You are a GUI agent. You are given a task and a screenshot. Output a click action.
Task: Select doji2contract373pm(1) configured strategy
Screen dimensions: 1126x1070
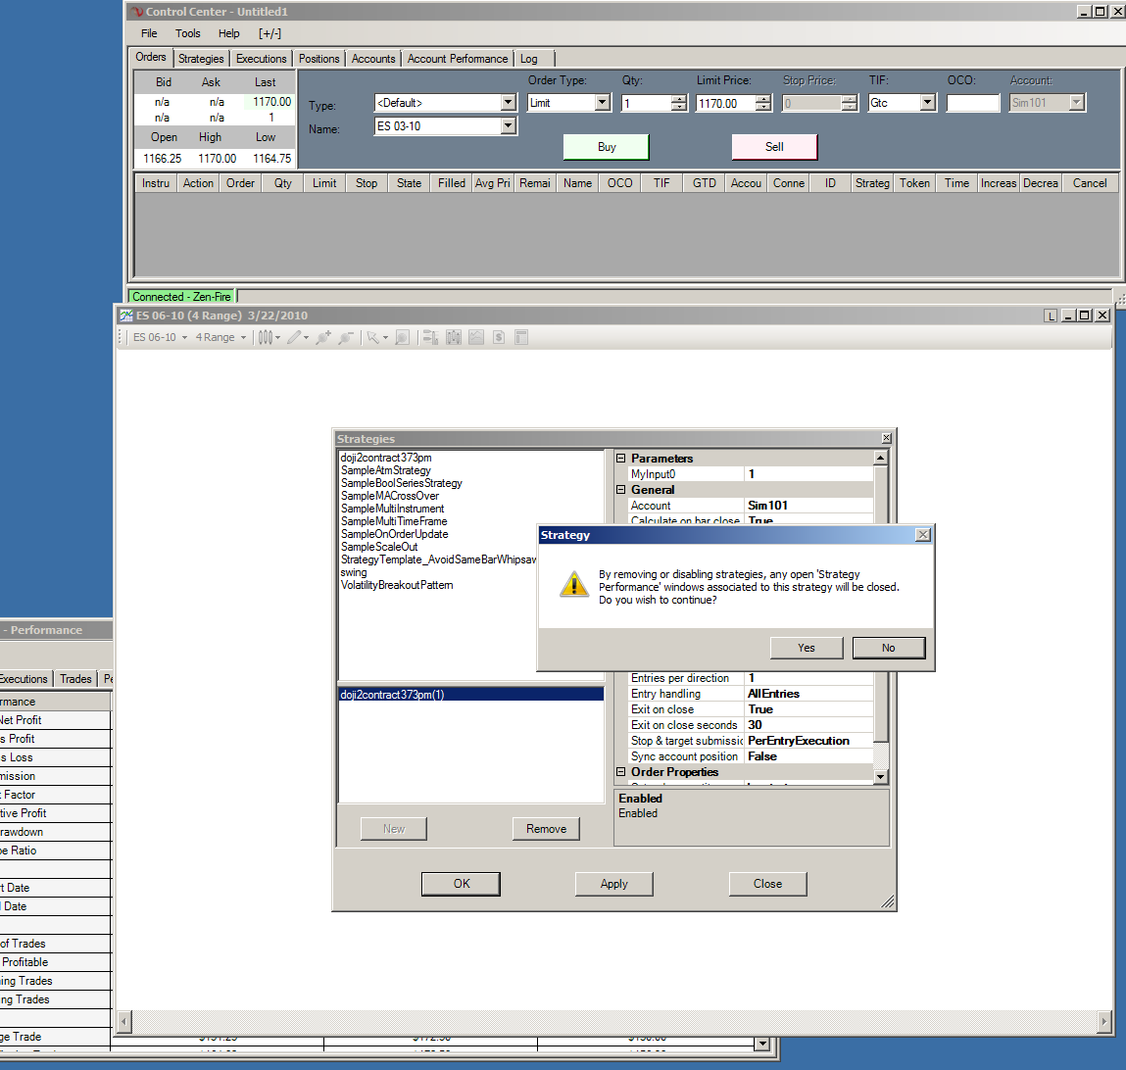pos(470,695)
